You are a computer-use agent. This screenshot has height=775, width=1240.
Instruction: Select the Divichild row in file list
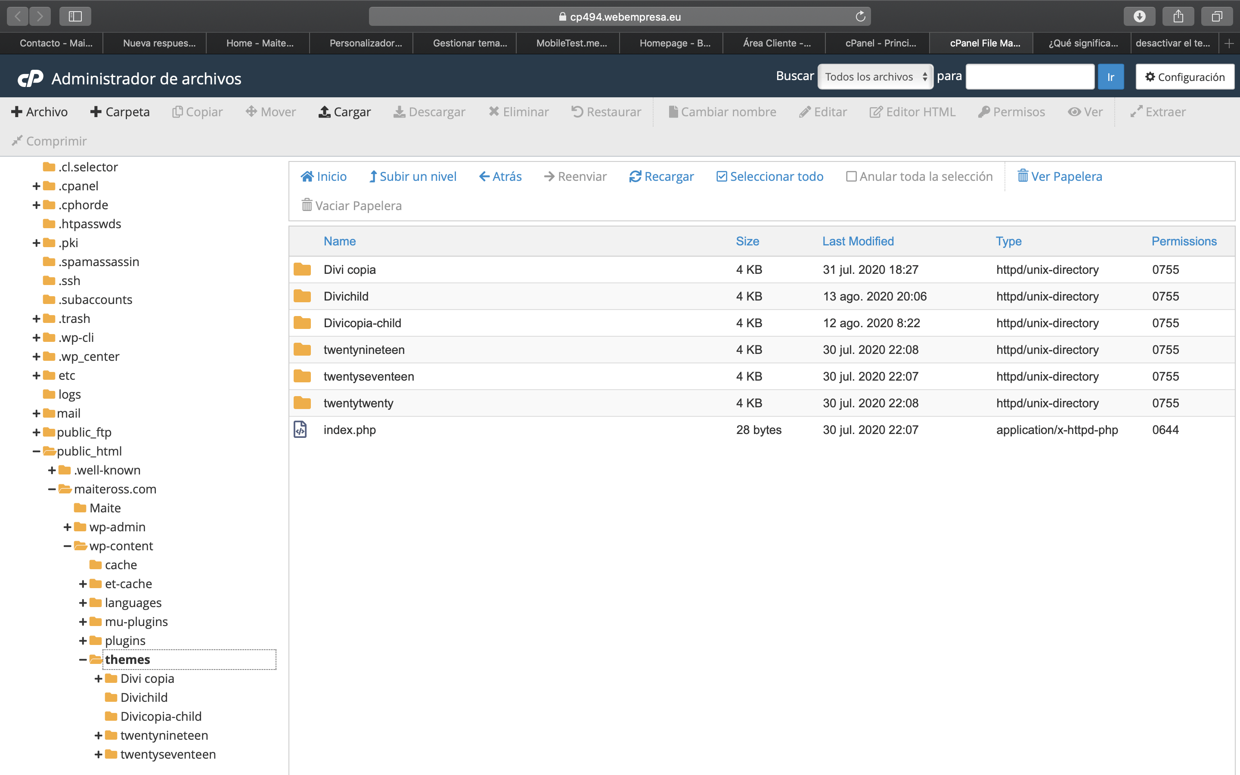coord(761,296)
